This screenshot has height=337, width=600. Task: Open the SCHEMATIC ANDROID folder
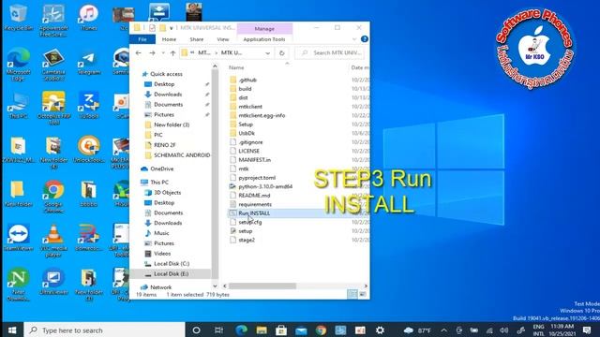182,155
